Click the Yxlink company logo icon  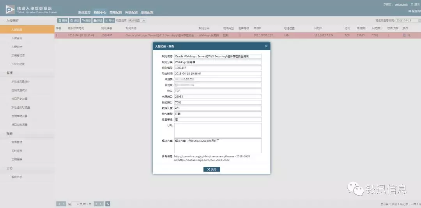point(10,9)
